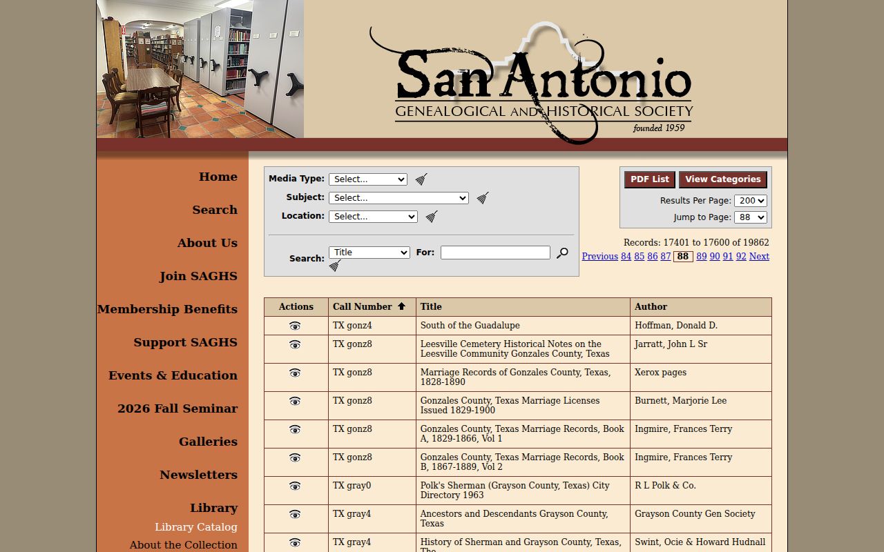Click the View Categories button
The image size is (884, 552).
point(723,179)
